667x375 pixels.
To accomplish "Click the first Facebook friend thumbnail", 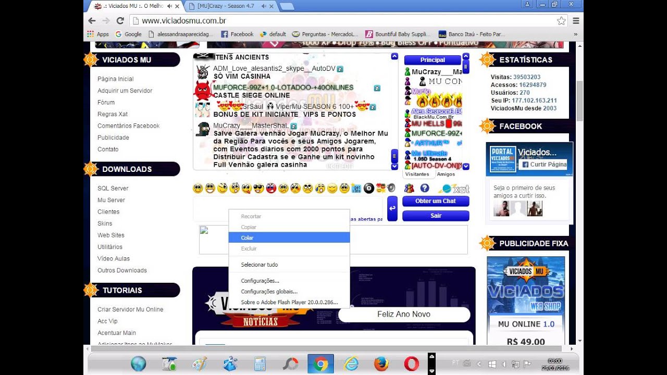I will coord(502,208).
